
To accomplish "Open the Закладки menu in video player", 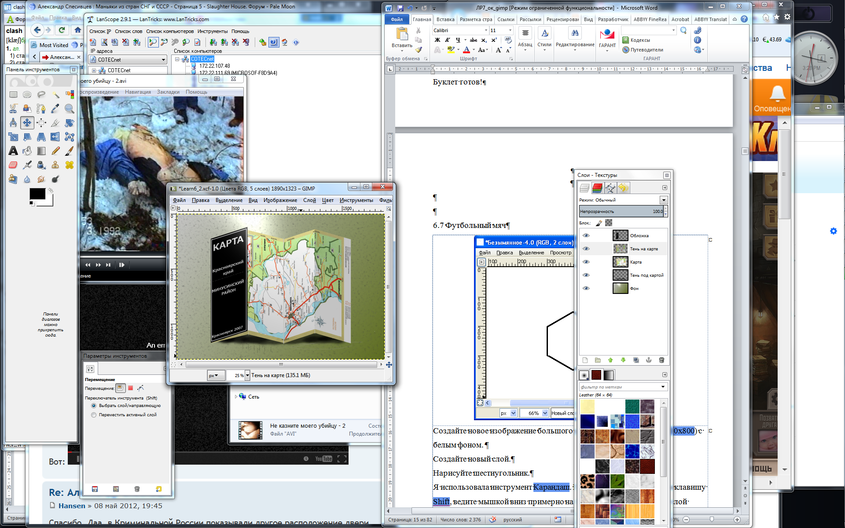I will coord(168,92).
